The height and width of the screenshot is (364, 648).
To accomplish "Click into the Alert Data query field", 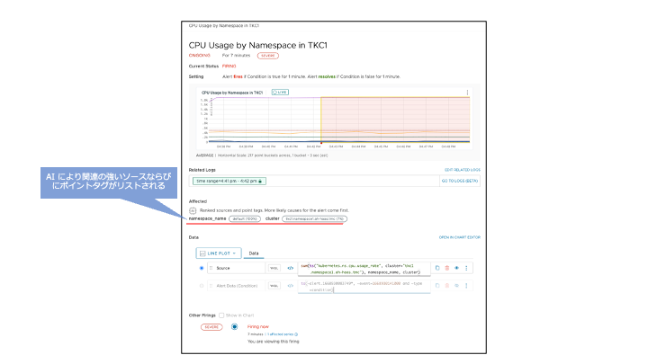I will 364,287.
